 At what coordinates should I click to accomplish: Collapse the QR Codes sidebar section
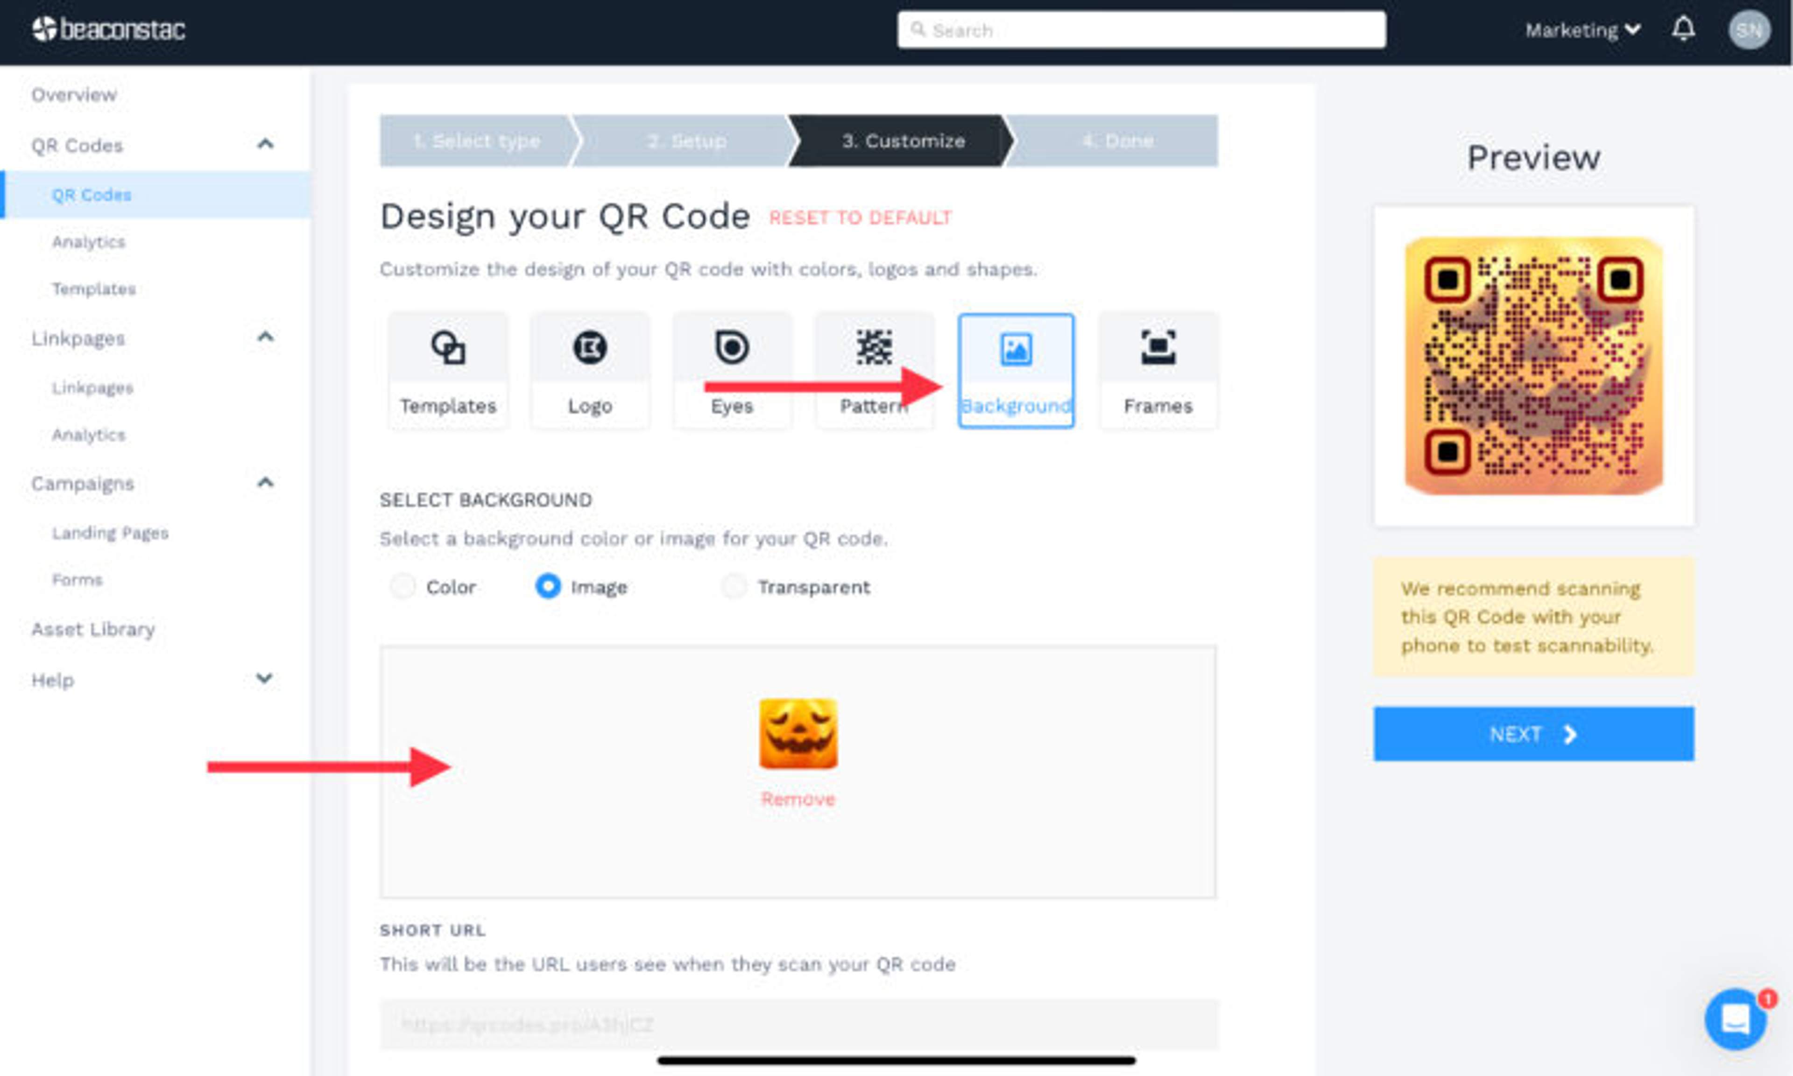(x=265, y=144)
